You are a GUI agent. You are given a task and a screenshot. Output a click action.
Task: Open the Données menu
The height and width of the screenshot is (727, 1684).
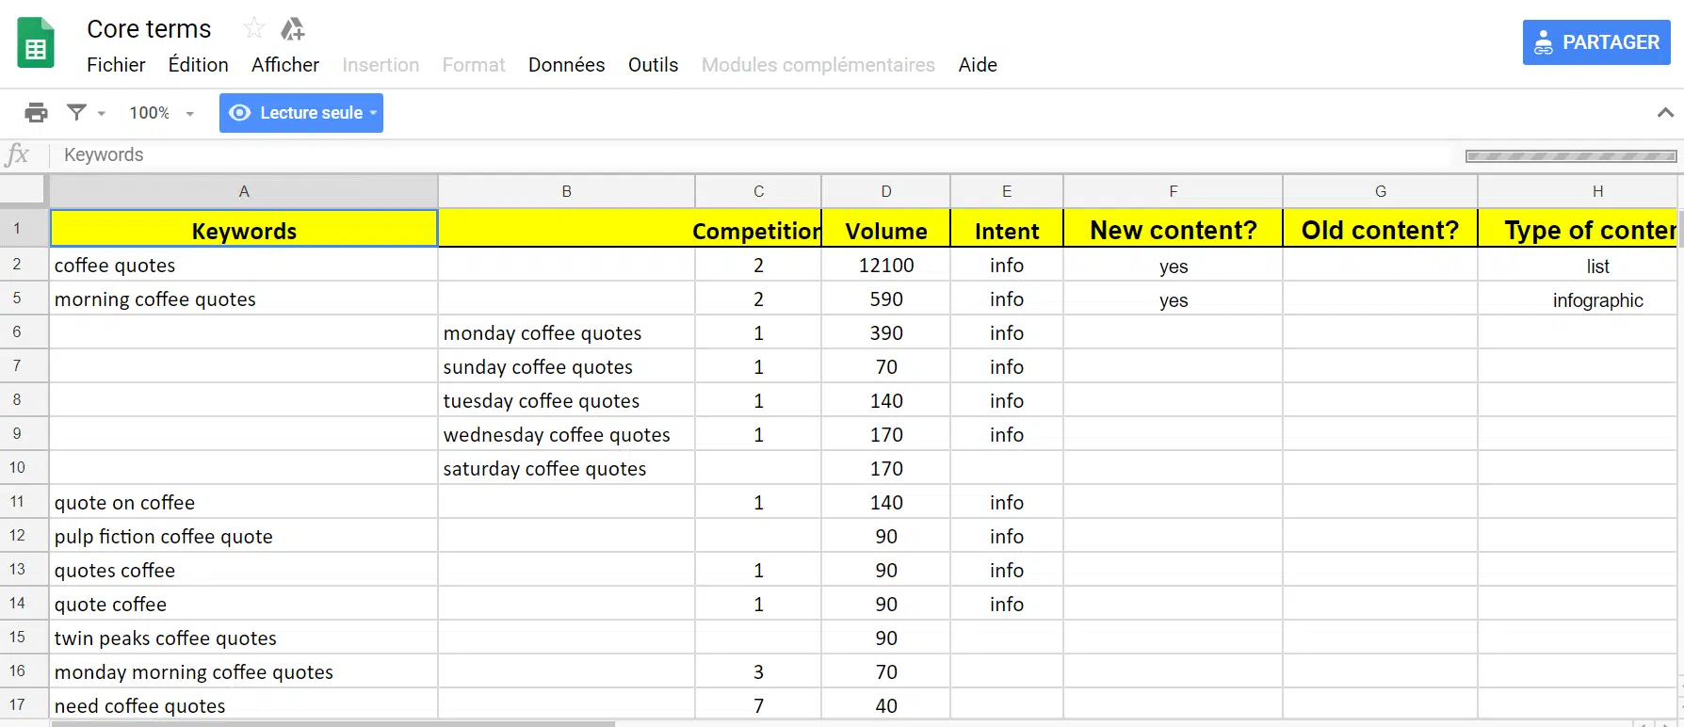[x=566, y=65]
